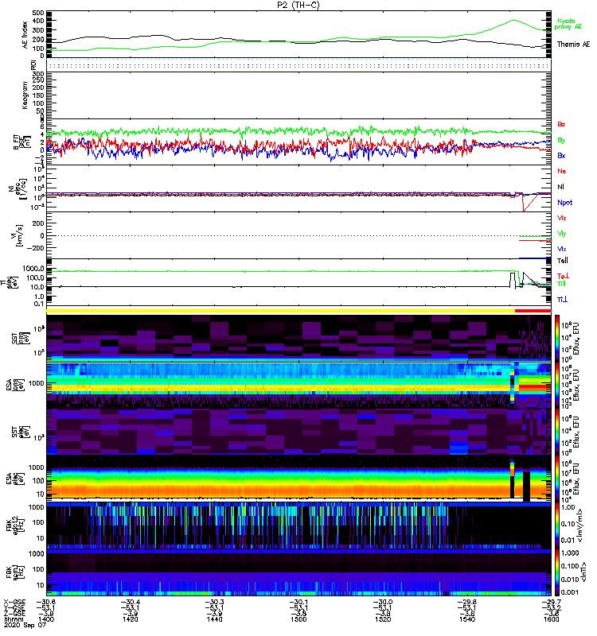Screen dimensions: 597x636
Task: Click the green By legend label
Action: [561, 141]
